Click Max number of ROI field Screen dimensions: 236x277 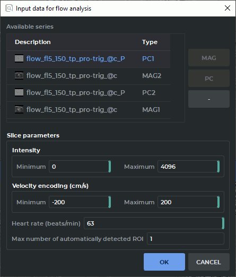[x=186, y=239]
